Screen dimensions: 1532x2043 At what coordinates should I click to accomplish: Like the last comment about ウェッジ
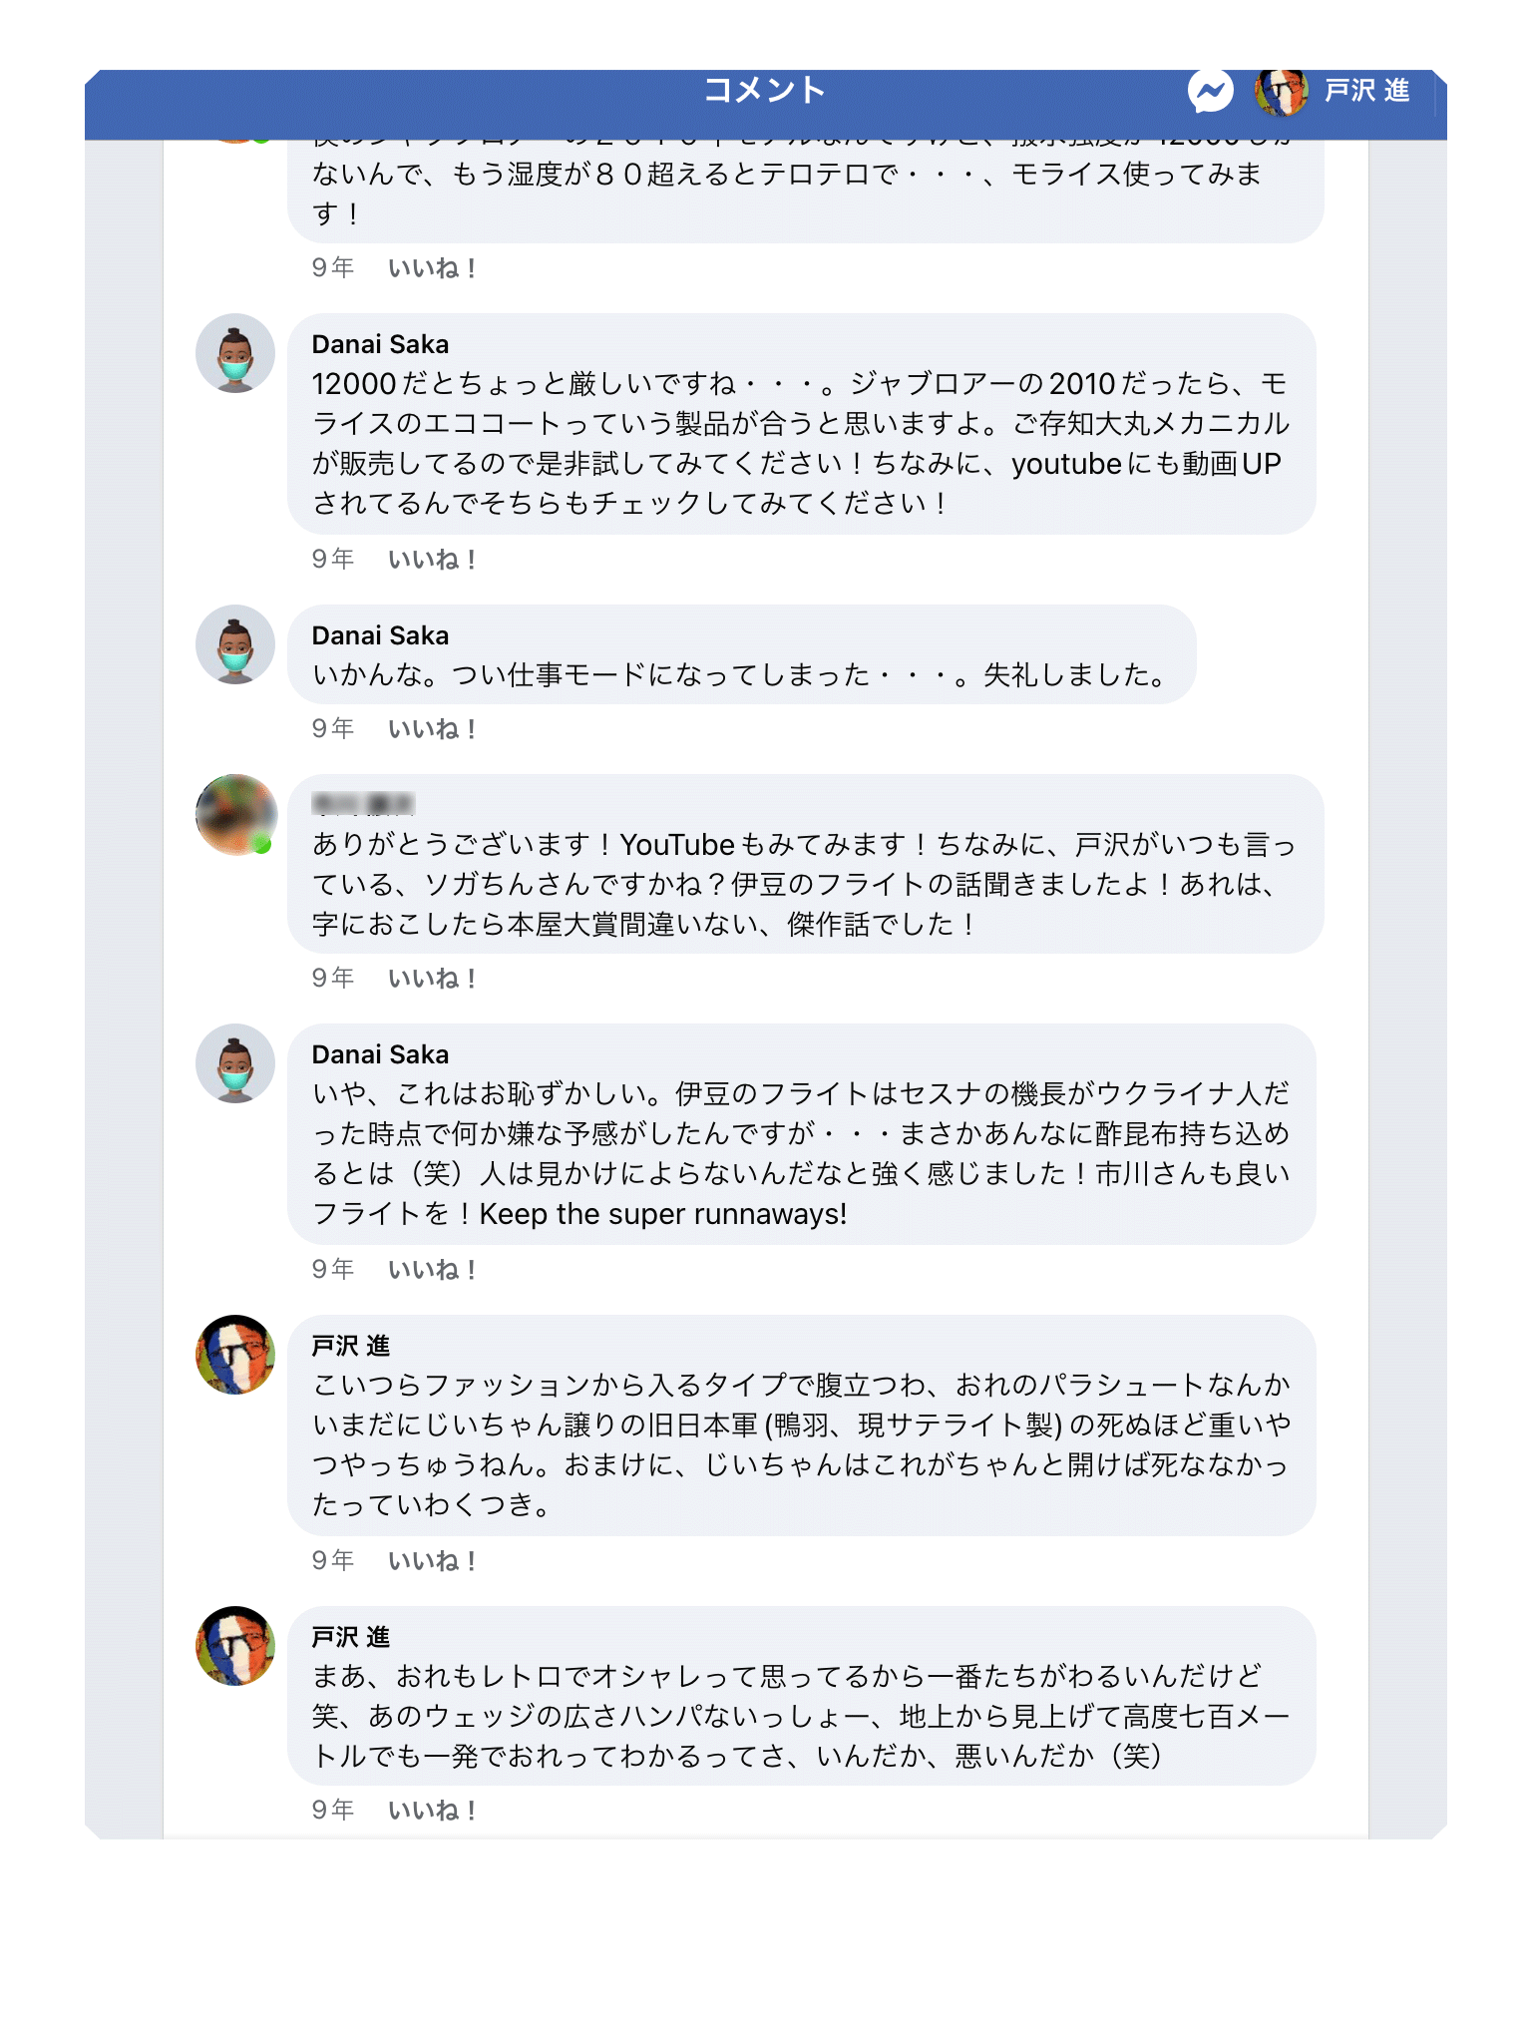point(432,1811)
